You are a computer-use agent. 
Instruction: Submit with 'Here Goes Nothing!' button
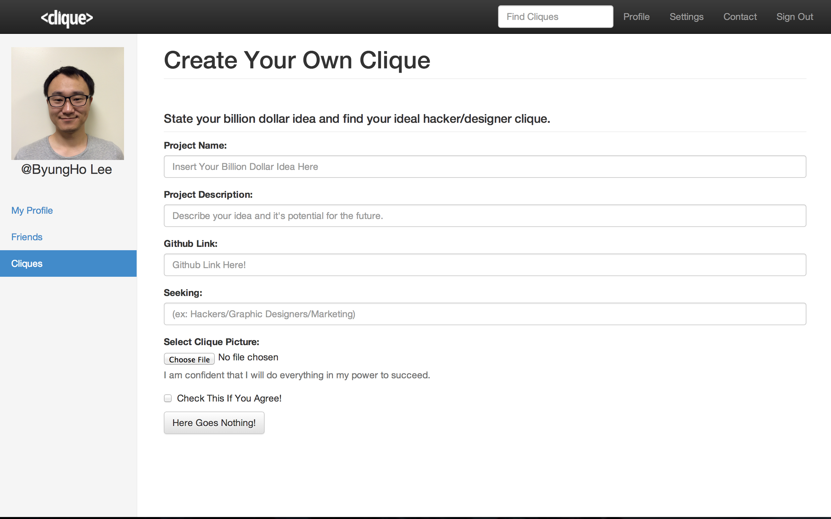click(214, 423)
